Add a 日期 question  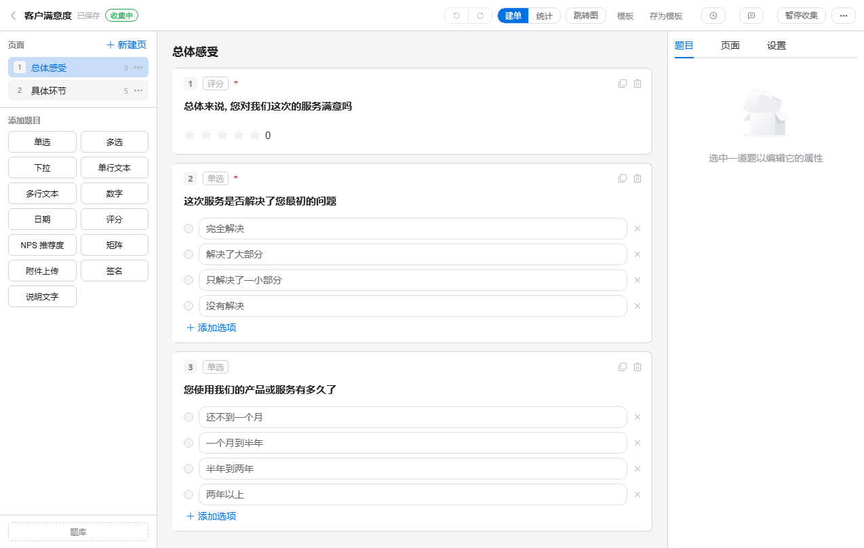[x=42, y=219]
